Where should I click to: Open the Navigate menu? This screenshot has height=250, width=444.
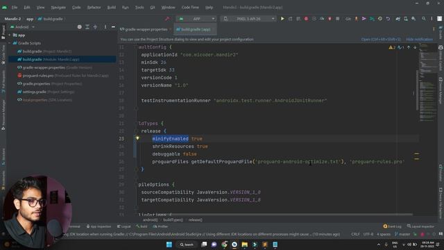point(58,8)
